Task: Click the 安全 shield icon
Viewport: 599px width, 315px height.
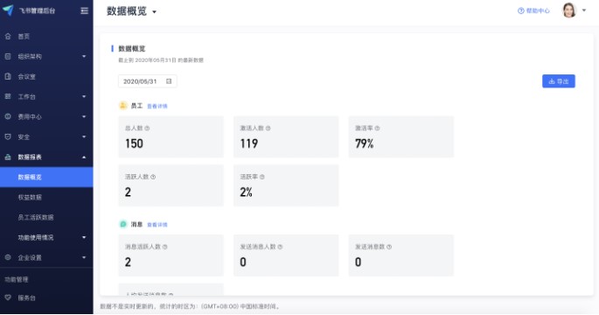Action: 8,136
